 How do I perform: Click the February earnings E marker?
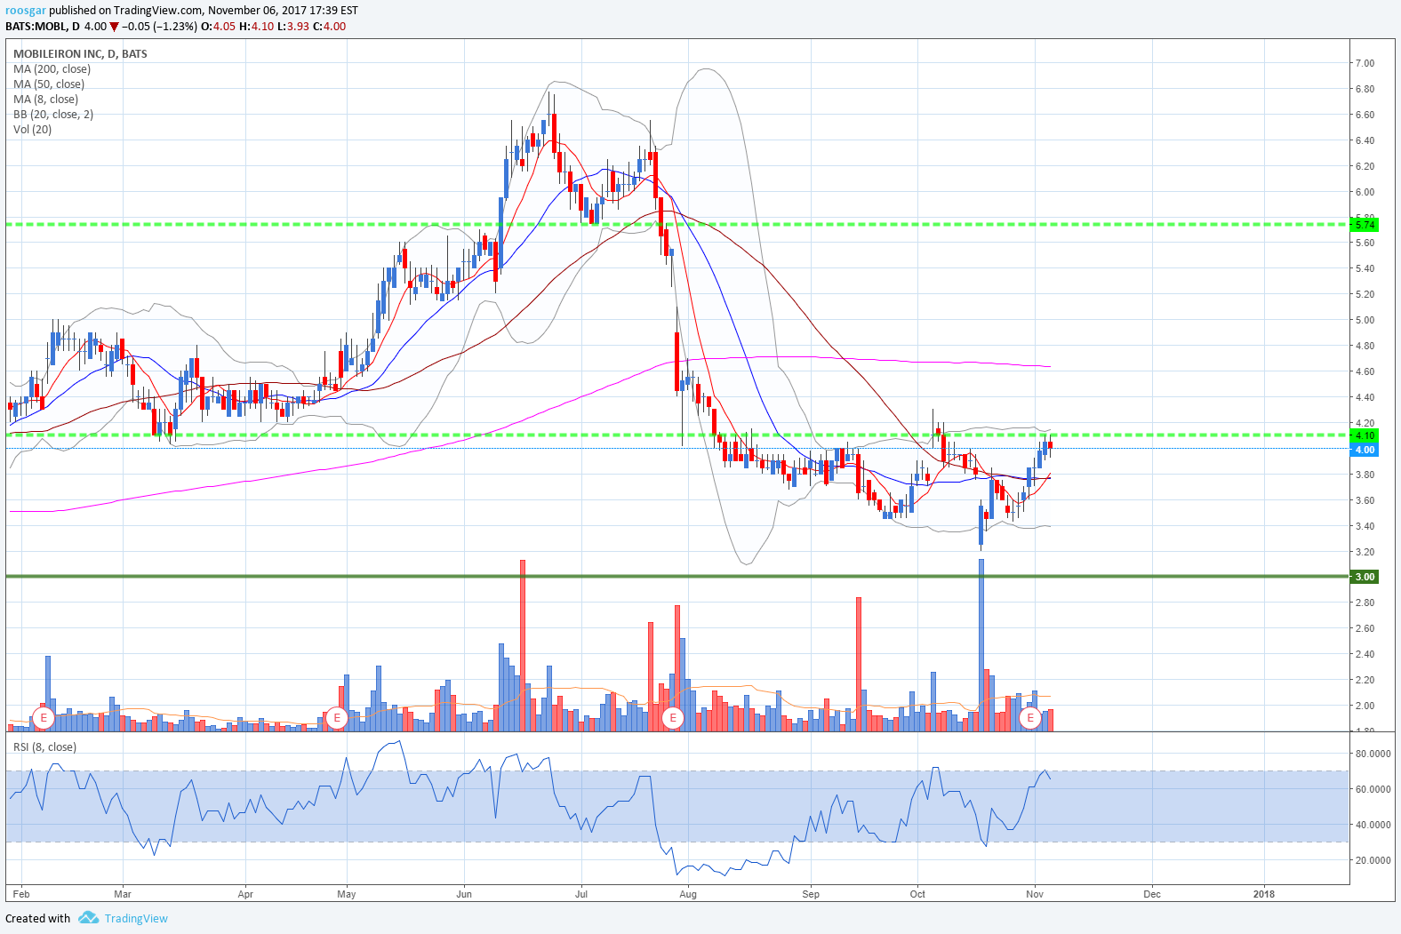click(43, 717)
